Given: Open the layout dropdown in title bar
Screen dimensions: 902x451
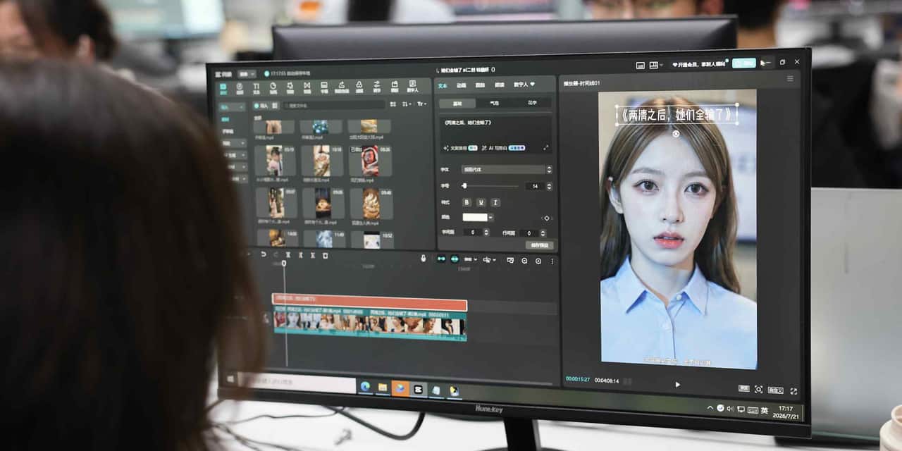Looking at the screenshot, I should click(x=656, y=65).
